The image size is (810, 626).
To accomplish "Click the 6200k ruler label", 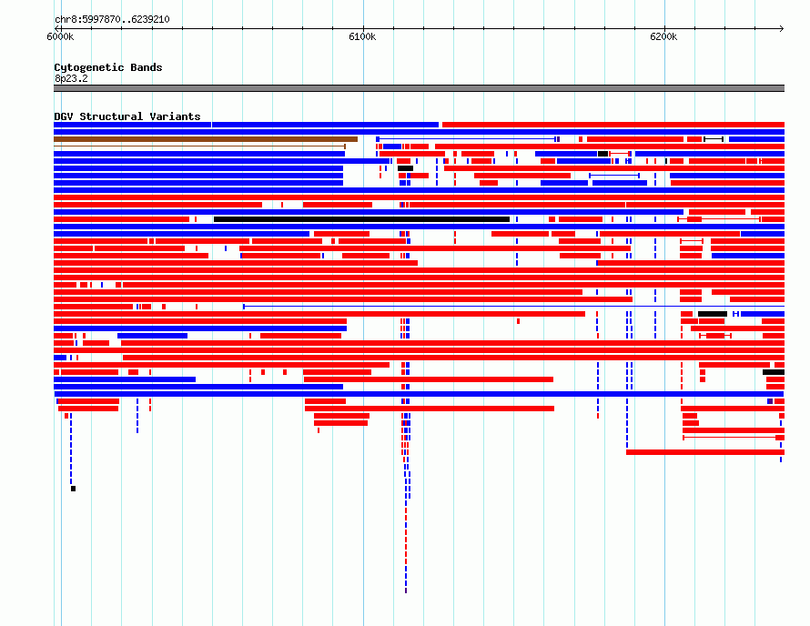I will (663, 36).
